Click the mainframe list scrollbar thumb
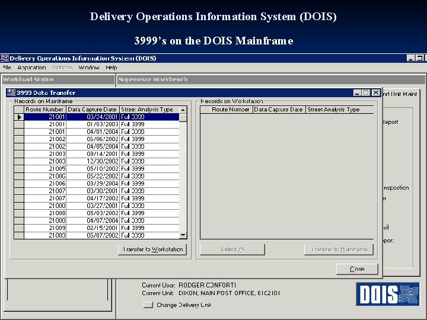 coord(183,117)
